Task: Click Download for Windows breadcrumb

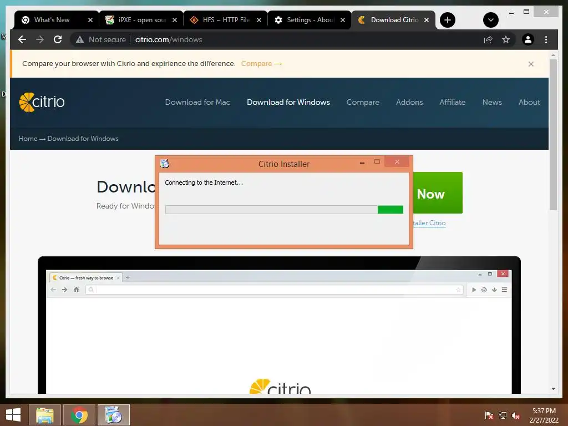Action: 83,138
